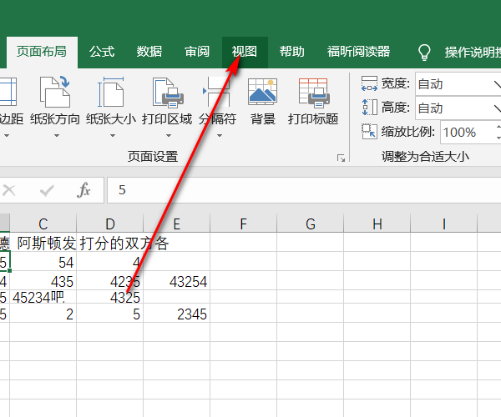Image resolution: width=501 pixels, height=417 pixels.
Task: Click the Breaks (分隔符) icon
Action: pyautogui.click(x=217, y=92)
